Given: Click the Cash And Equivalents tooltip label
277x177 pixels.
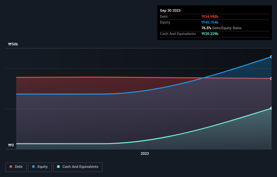Looking at the screenshot, I should [x=178, y=34].
